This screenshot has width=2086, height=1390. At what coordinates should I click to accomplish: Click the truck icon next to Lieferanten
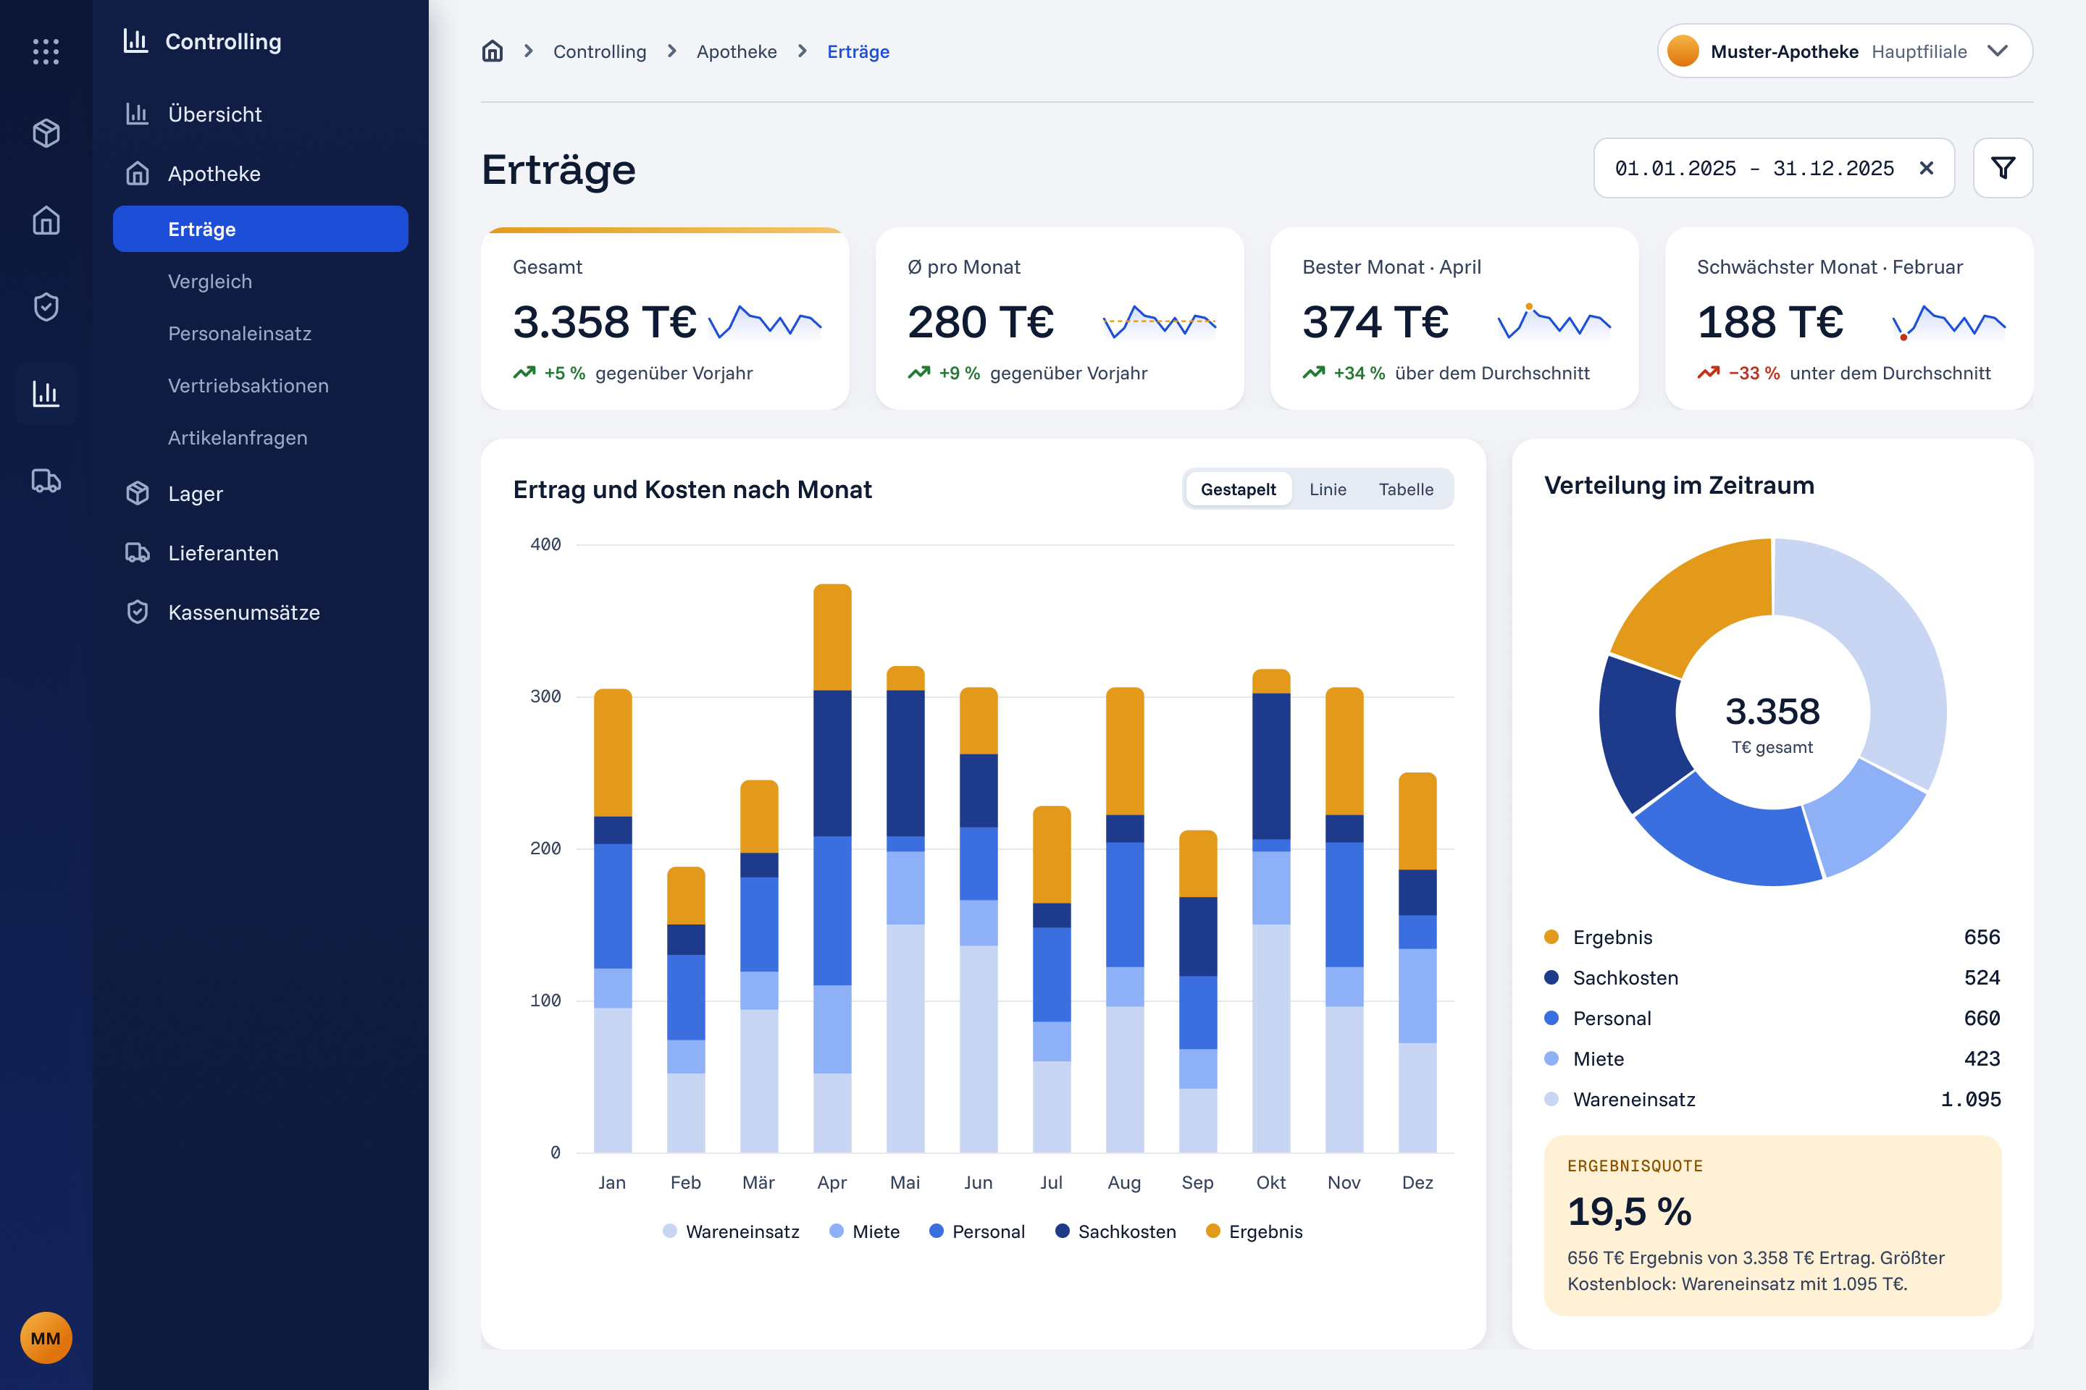tap(138, 552)
